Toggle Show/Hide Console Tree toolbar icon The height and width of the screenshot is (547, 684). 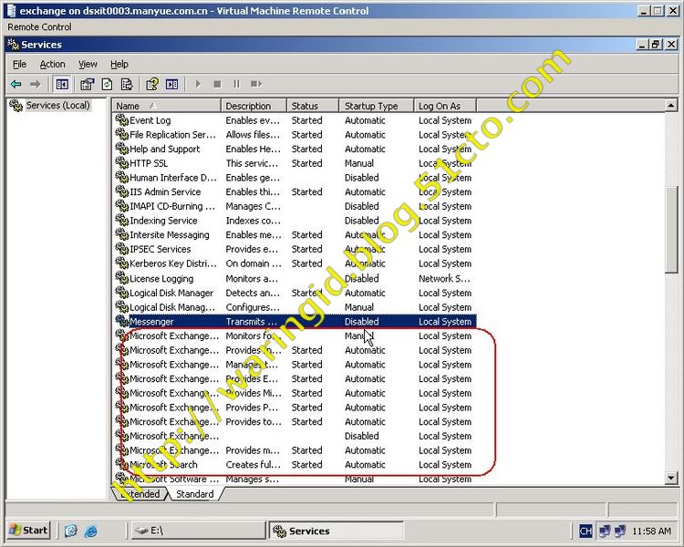[62, 84]
